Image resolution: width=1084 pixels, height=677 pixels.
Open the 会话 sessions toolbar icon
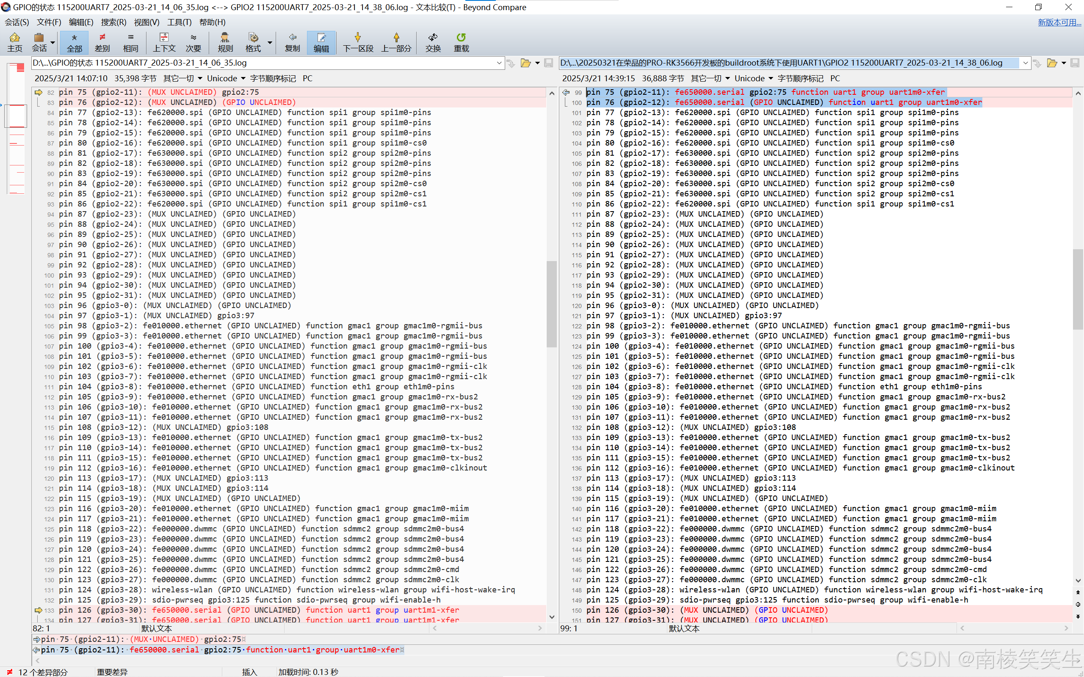pyautogui.click(x=39, y=42)
